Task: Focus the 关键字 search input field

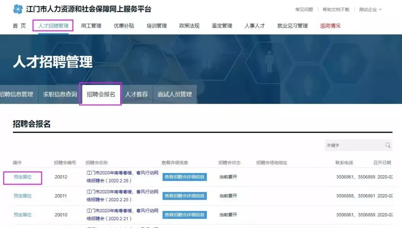Action: pos(354,145)
